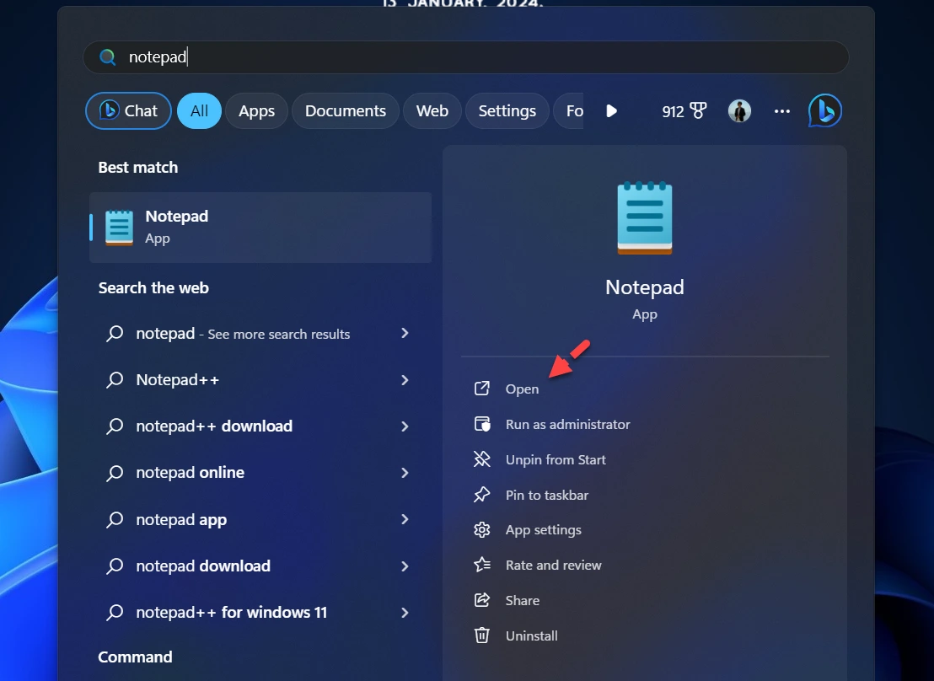Show more filter tabs with the arrow
This screenshot has width=934, height=681.
611,110
